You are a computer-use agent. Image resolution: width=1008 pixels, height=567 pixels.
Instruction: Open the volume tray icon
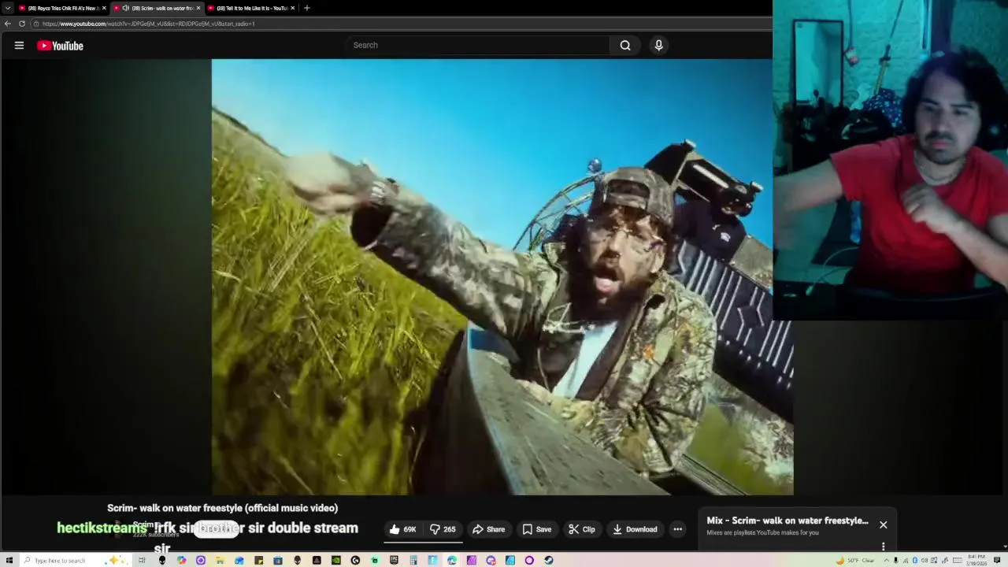pos(925,560)
